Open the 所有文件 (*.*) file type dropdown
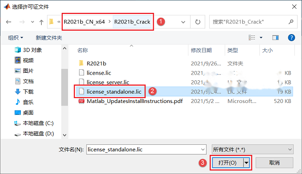 [253, 149]
